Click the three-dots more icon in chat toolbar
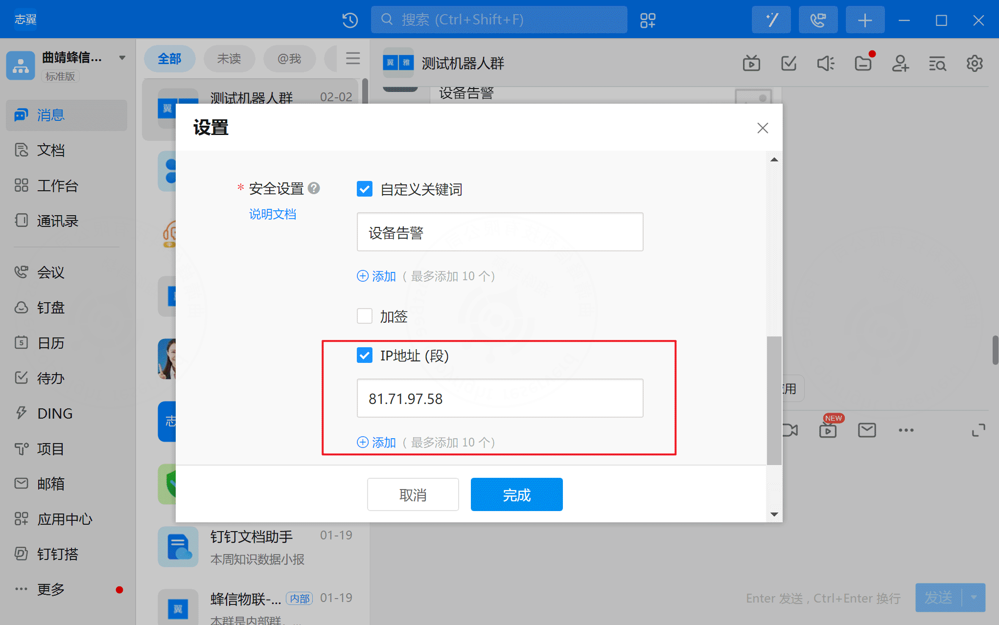Image resolution: width=999 pixels, height=625 pixels. [906, 430]
